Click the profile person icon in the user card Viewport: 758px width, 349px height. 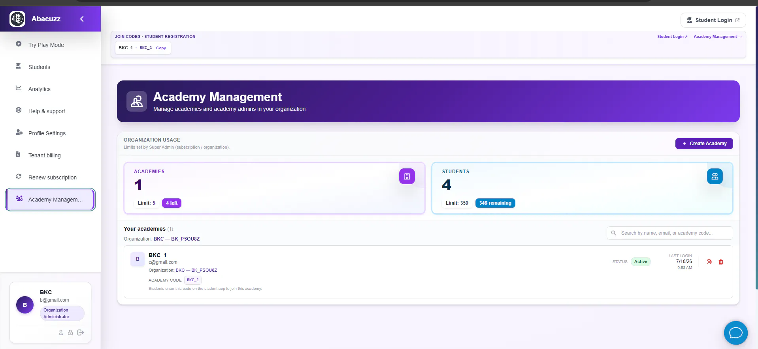click(x=61, y=332)
